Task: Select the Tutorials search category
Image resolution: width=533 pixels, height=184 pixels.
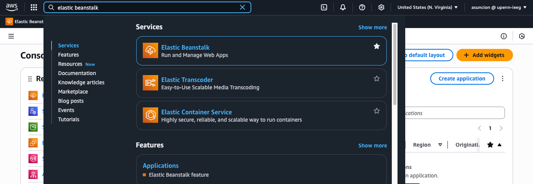Action: point(69,119)
